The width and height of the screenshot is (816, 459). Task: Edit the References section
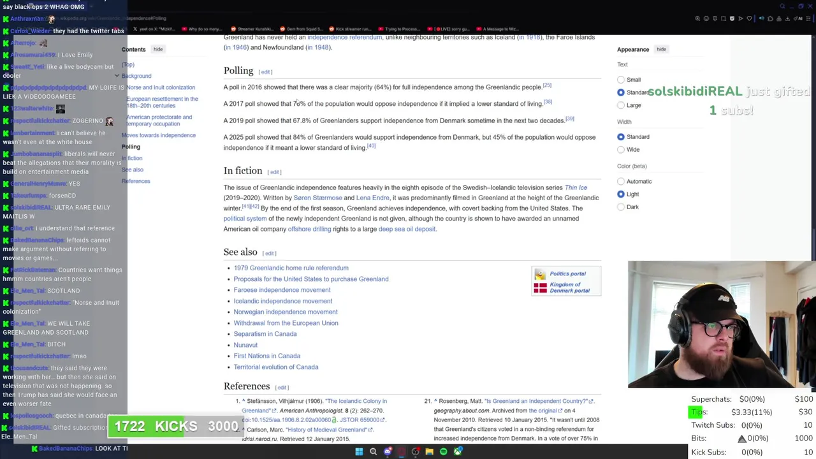282,388
